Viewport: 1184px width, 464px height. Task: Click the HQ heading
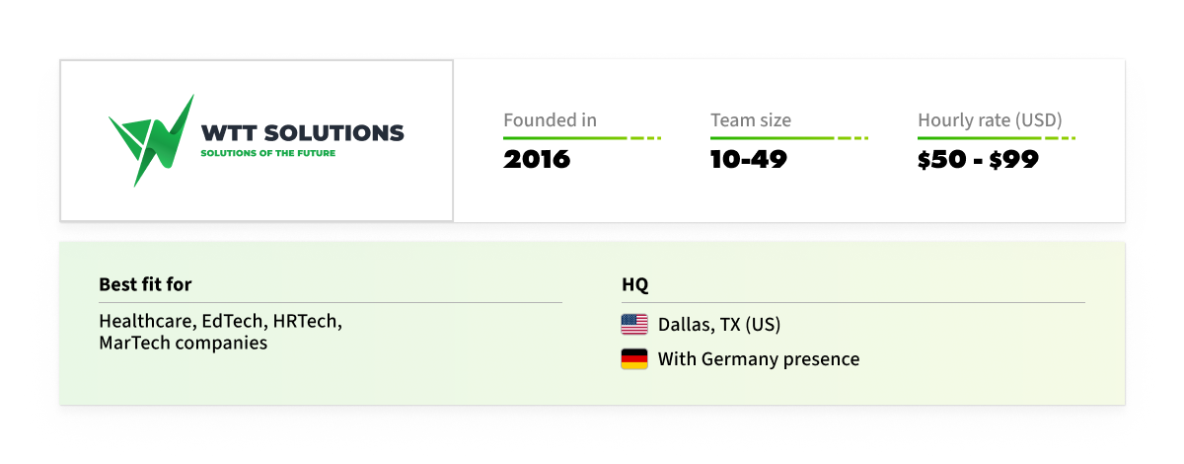click(x=634, y=284)
